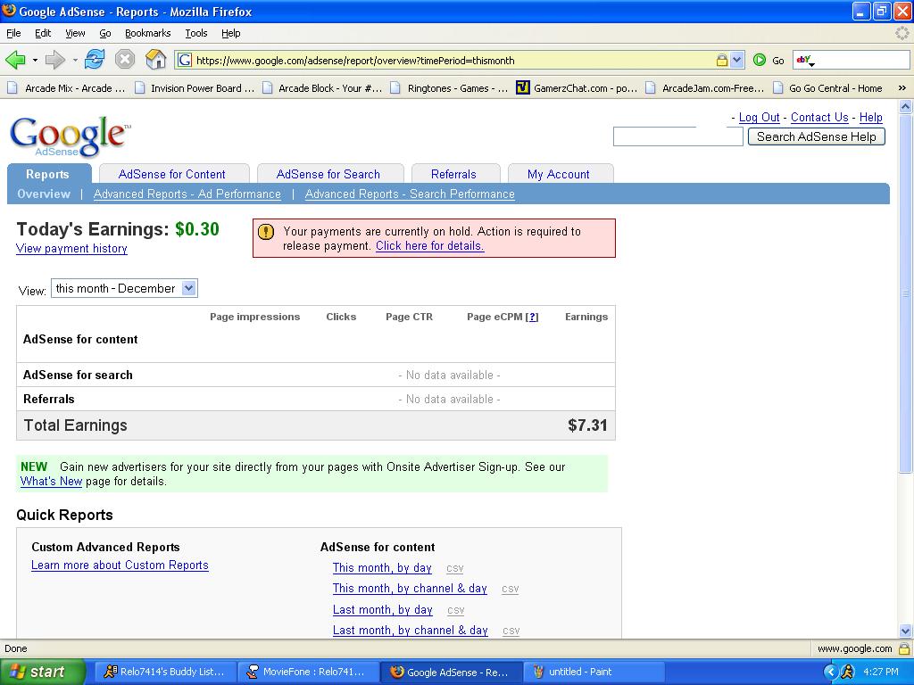Show more bookmarks chevron
This screenshot has height=685, width=914.
point(902,88)
